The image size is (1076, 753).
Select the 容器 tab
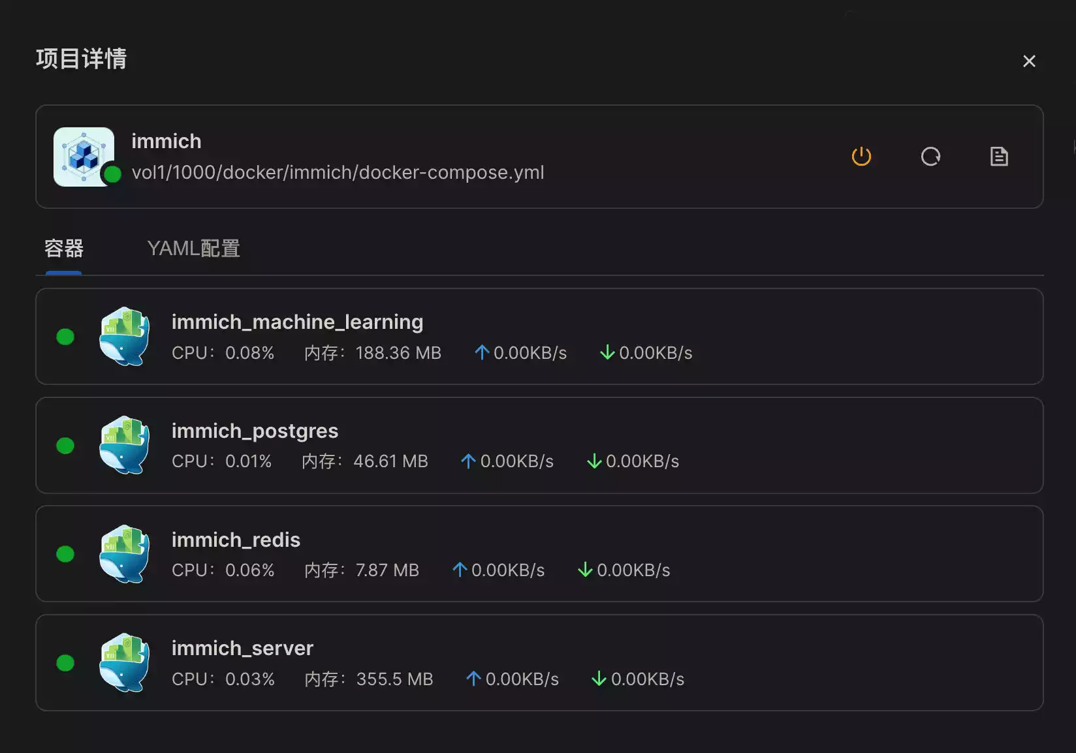coord(64,249)
